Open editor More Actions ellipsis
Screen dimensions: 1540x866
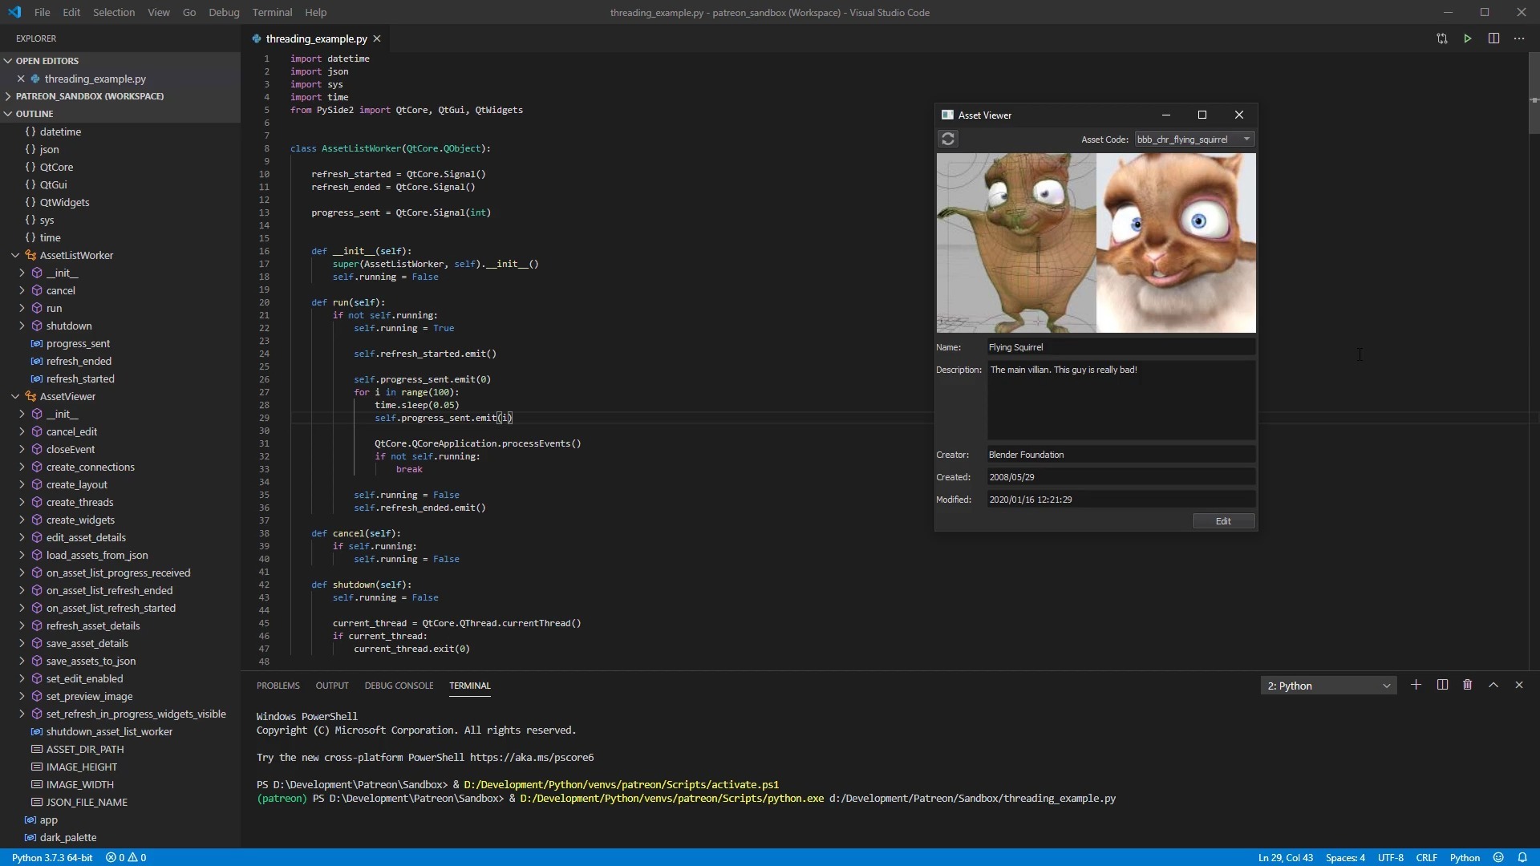pyautogui.click(x=1519, y=38)
